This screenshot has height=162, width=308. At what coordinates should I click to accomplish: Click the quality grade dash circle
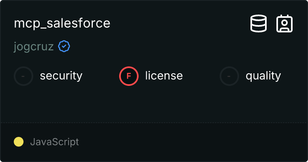point(229,76)
